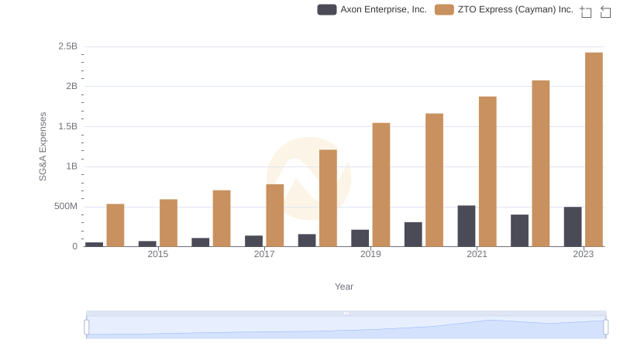Click the Axon bar for 2014
This screenshot has width=620, height=357.
point(94,245)
